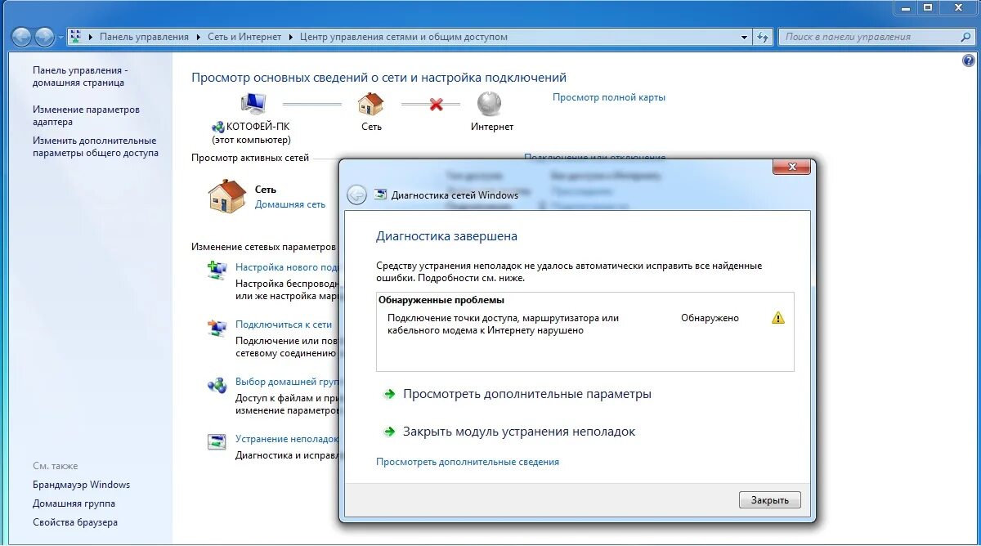Image resolution: width=981 pixels, height=546 pixels.
Task: Close the diagnostics dialog with red X
Action: (792, 167)
